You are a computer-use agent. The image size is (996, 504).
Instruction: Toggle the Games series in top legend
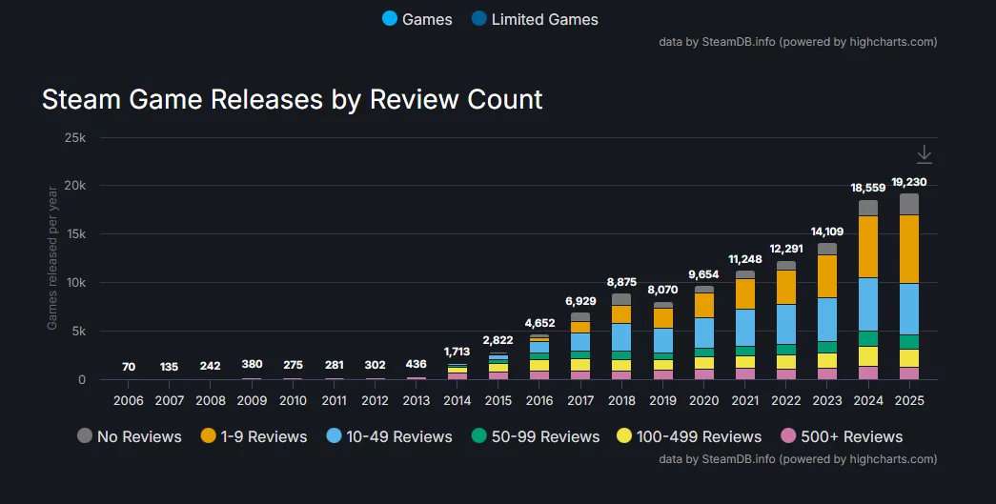tap(417, 19)
